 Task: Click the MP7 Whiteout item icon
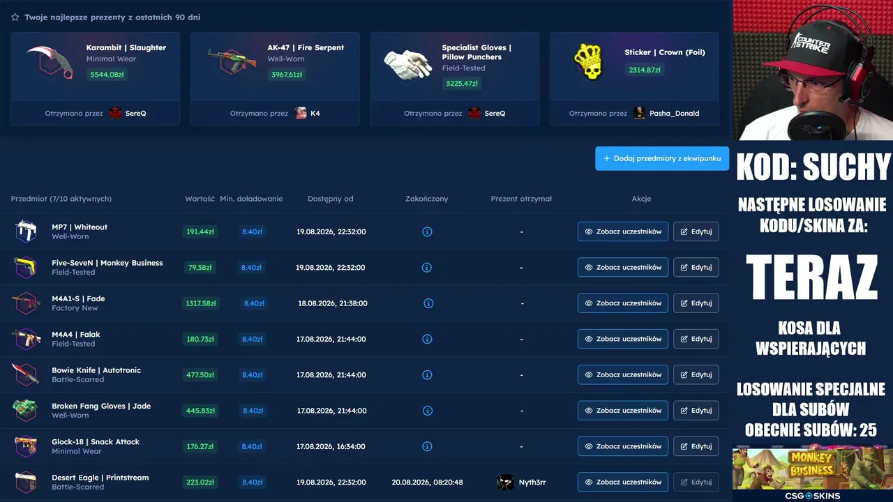coord(26,231)
